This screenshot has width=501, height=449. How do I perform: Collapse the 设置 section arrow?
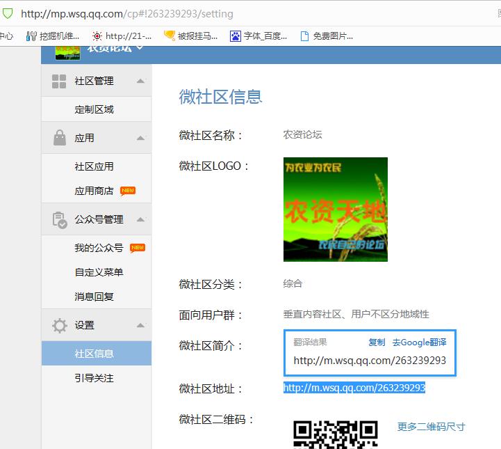(x=140, y=326)
